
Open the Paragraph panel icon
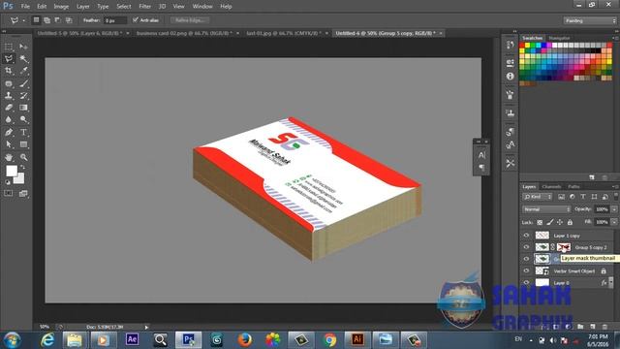pyautogui.click(x=481, y=168)
